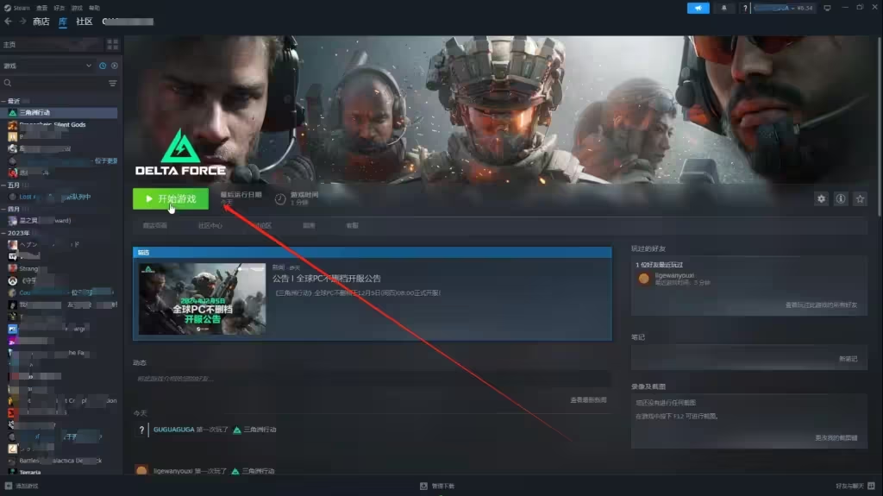This screenshot has width=883, height=496.
Task: Add game to favorites star icon
Action: (x=860, y=199)
